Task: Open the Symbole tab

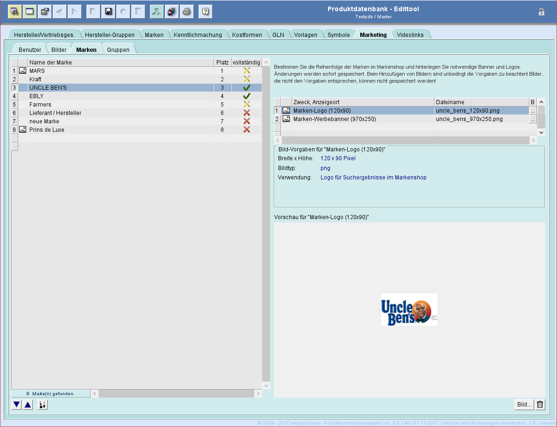Action: point(338,35)
